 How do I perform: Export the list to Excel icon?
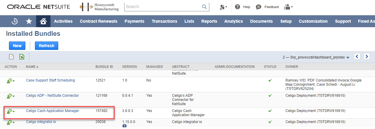coord(22,57)
